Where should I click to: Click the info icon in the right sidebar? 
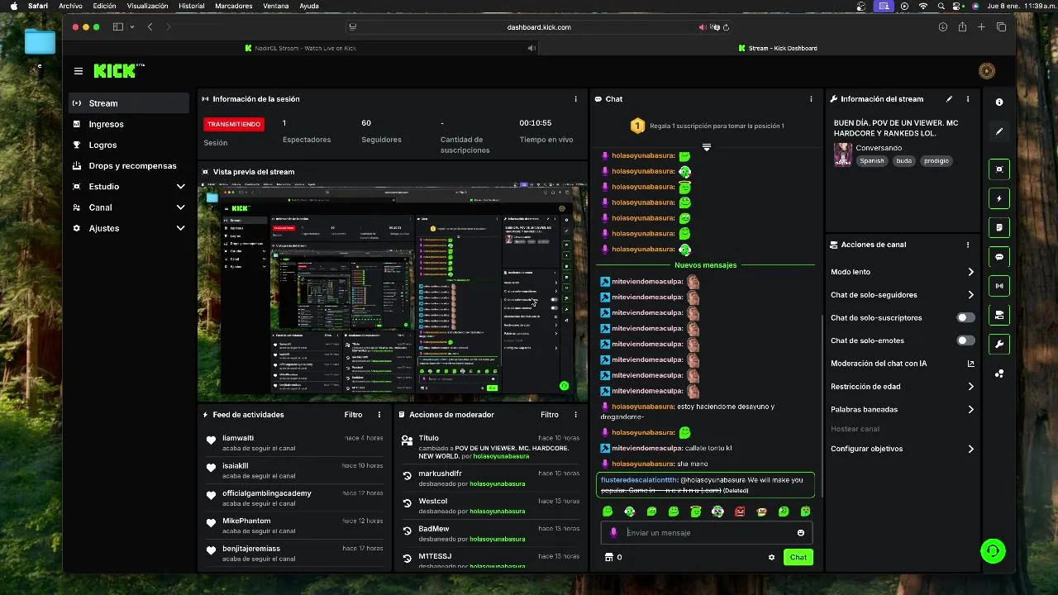click(999, 102)
